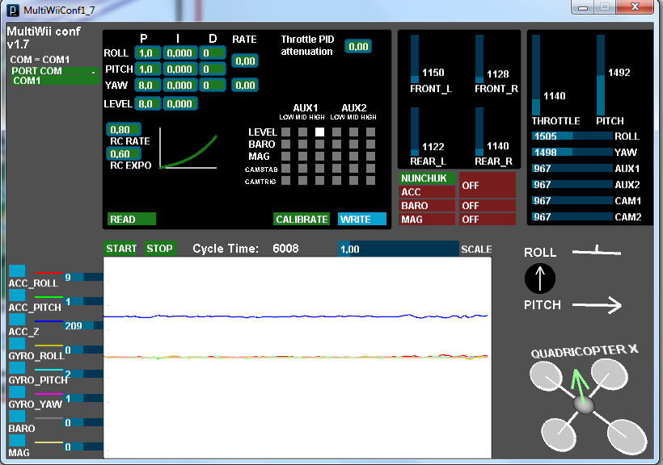
Task: Check LEVEL AUX1 LOW checkbox
Action: click(286, 132)
